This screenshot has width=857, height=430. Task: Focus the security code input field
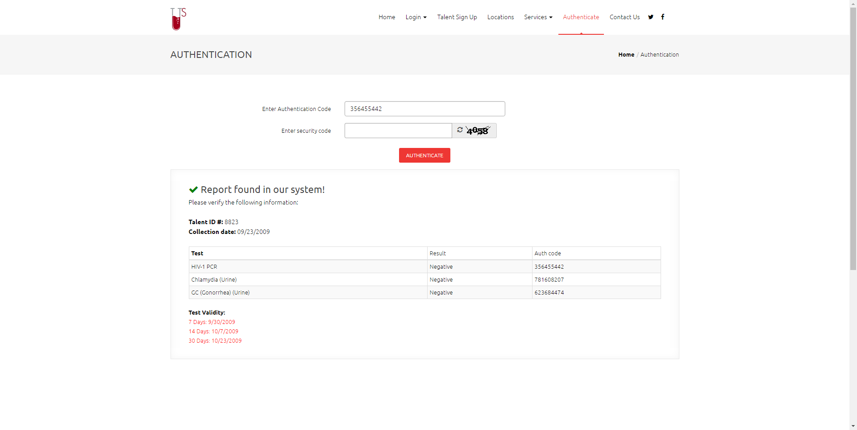tap(398, 131)
